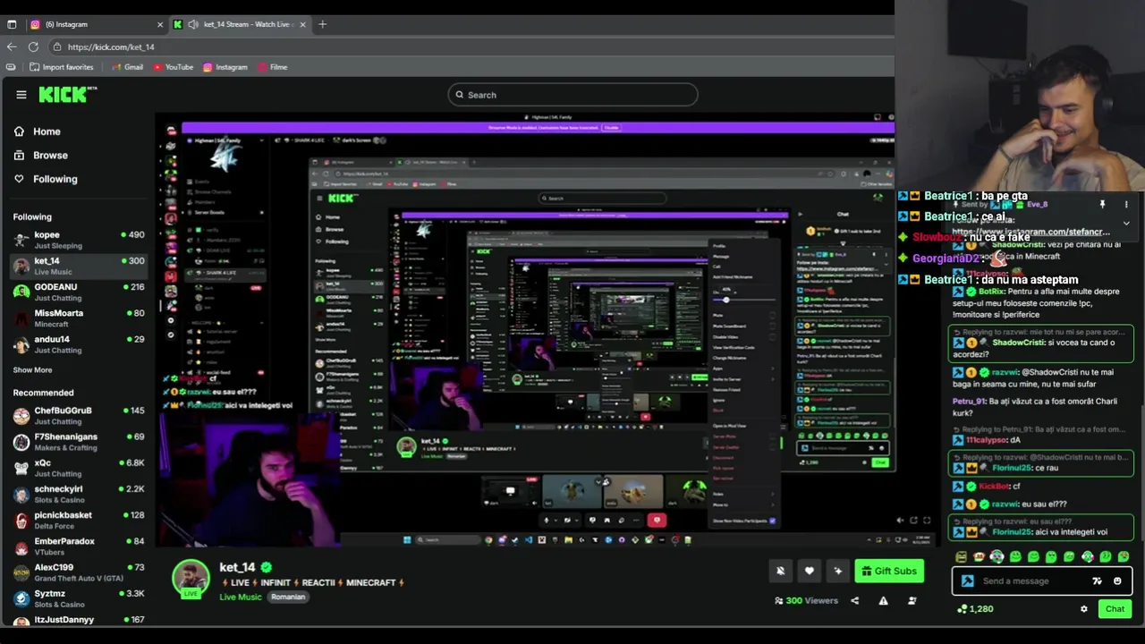Open Syztmz recommended channel
The height and width of the screenshot is (644, 1145).
click(x=79, y=598)
